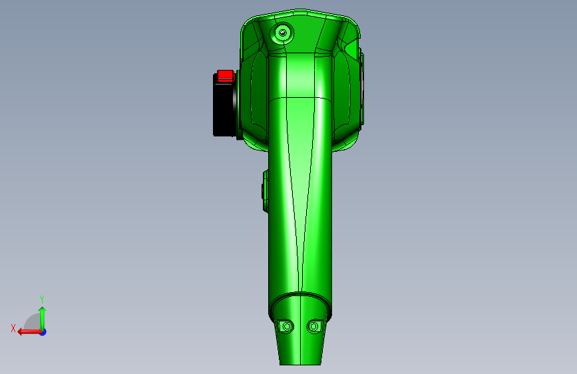577x374 pixels.
Task: Select the screw head at top of housing
Action: tap(283, 33)
